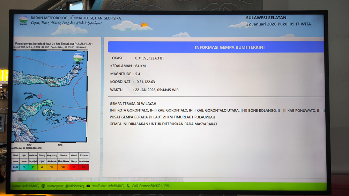Click the BMKG logo in the header
The height and width of the screenshot is (196, 349).
23,19
